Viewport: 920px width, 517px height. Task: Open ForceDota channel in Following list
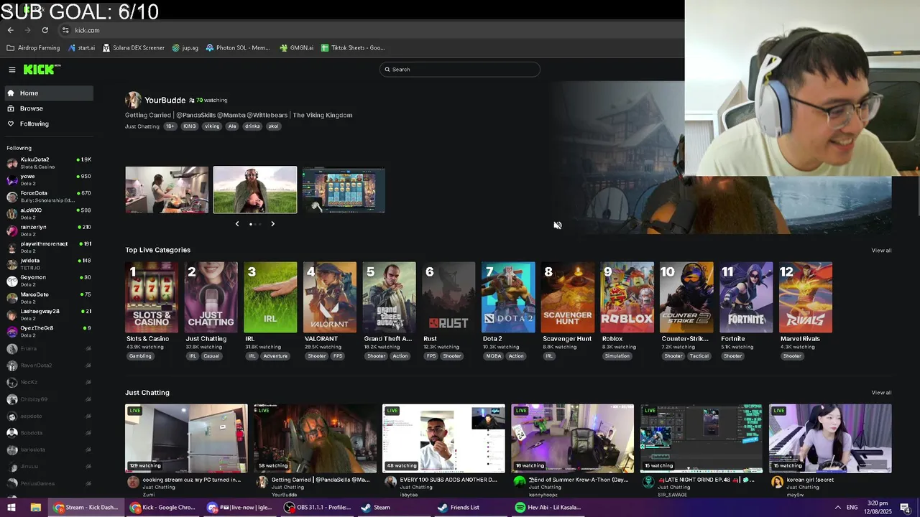[x=48, y=197]
